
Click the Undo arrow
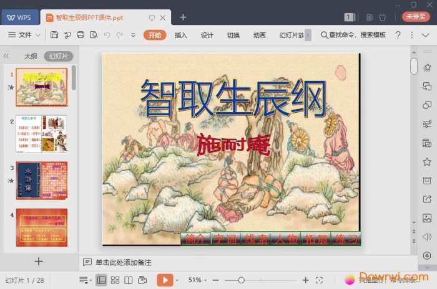tap(107, 35)
